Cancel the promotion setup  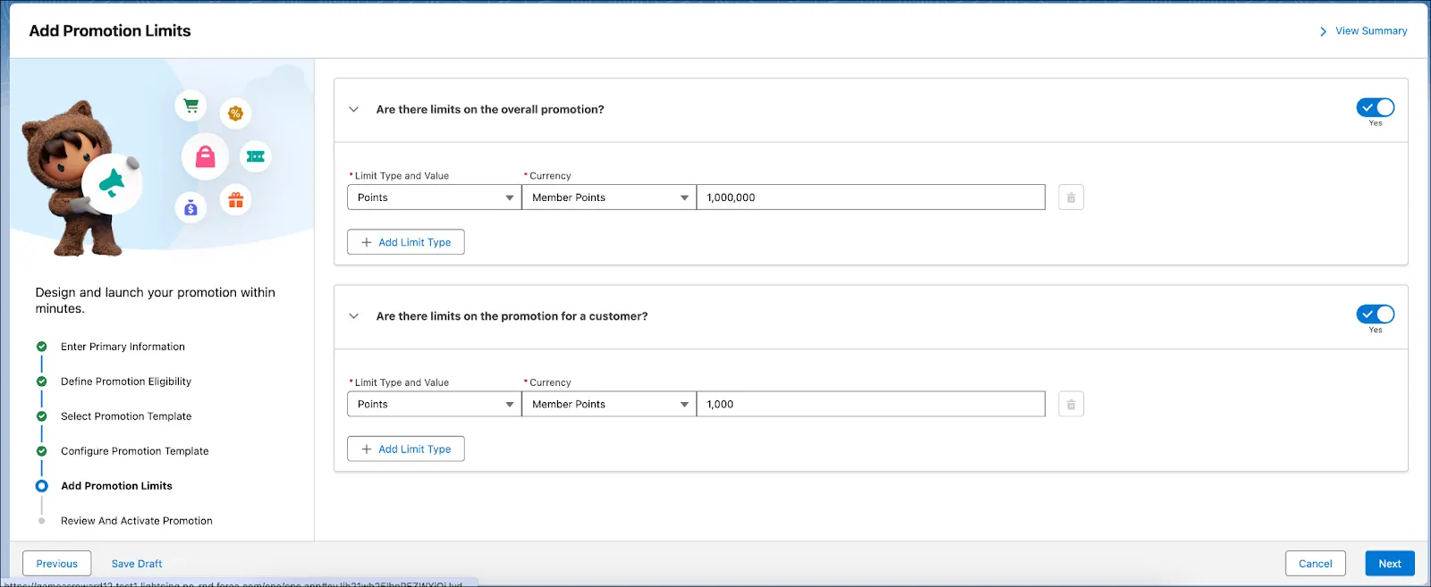(1316, 564)
